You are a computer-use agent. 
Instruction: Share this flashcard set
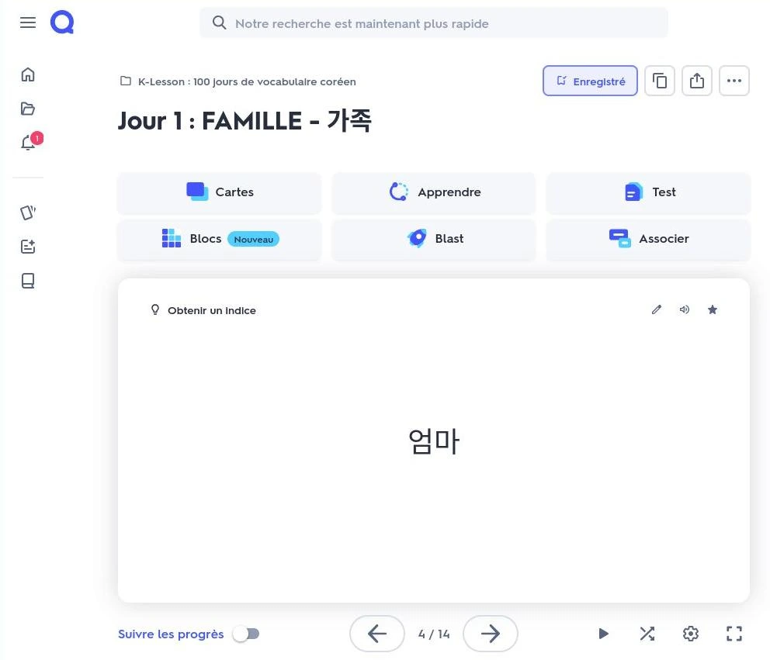(x=697, y=81)
